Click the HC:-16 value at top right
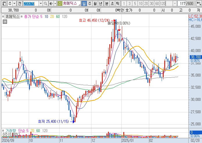This screenshot has height=143, width=202. [x=195, y=20]
